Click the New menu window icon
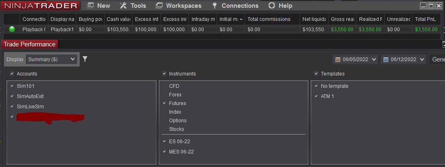The height and width of the screenshot is (167, 445). pos(91,6)
